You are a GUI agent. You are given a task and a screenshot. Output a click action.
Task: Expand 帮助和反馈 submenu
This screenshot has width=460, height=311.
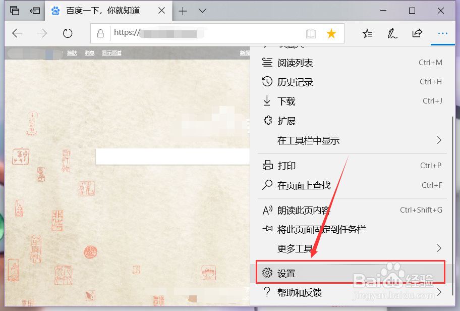(352, 292)
